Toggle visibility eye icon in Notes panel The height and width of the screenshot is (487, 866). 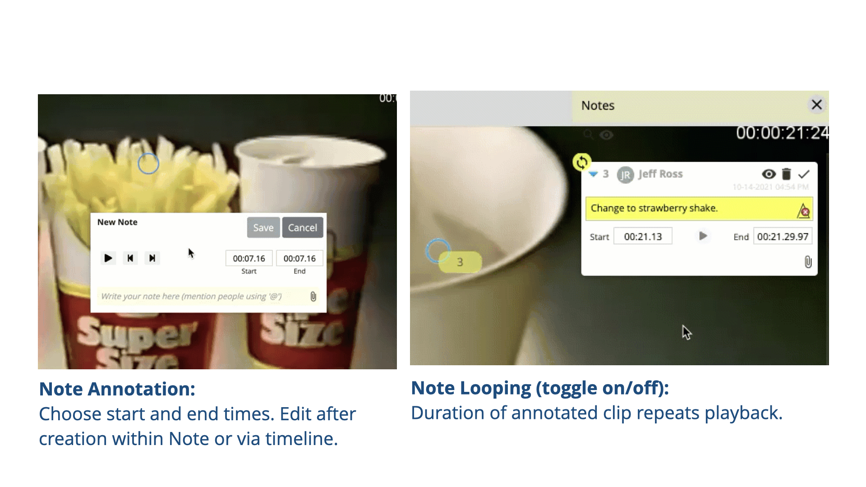767,174
